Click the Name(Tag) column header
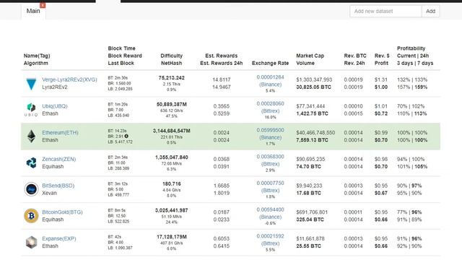The height and width of the screenshot is (260, 462). click(37, 56)
